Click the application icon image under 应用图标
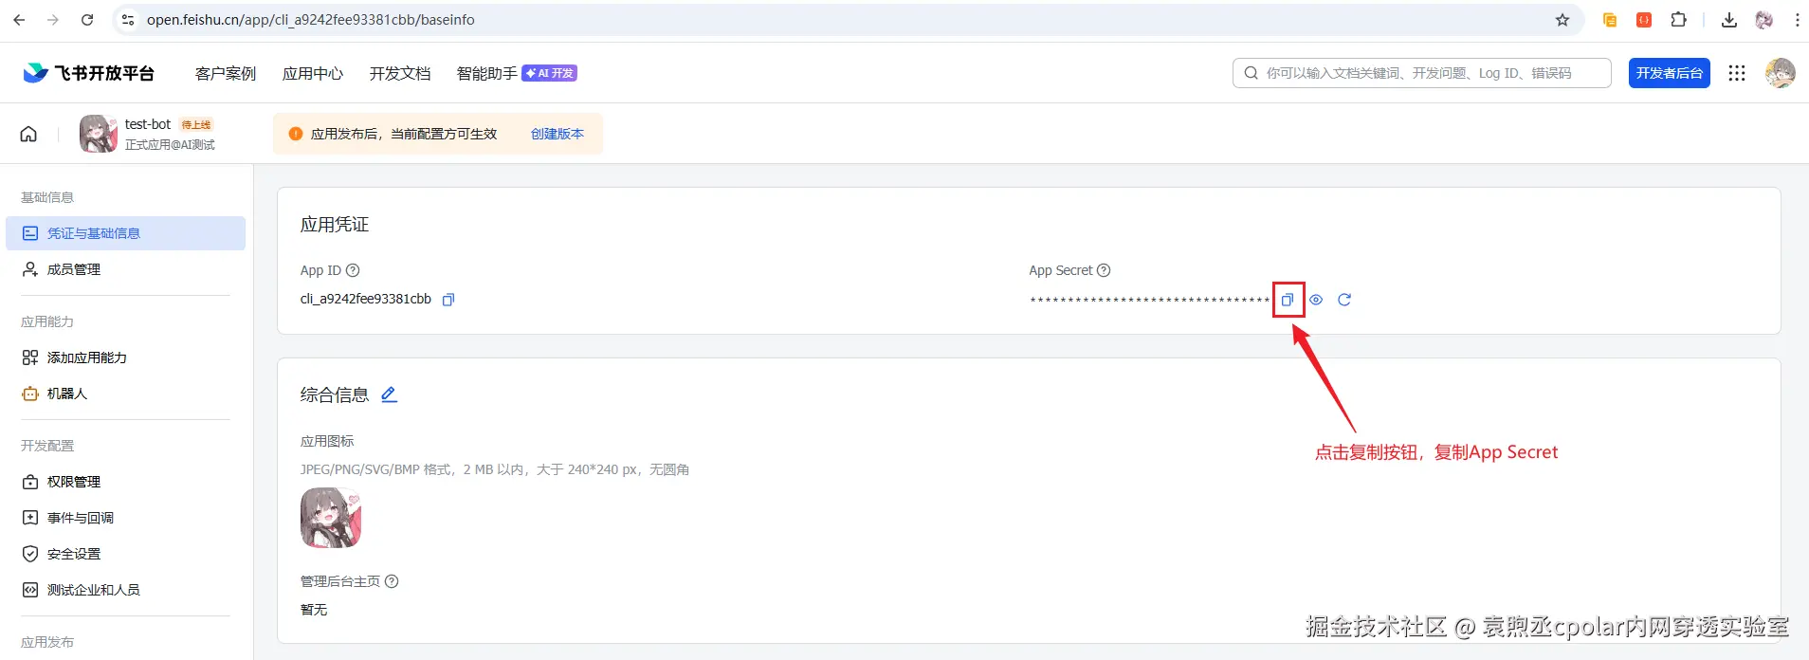This screenshot has width=1809, height=660. coord(331,518)
